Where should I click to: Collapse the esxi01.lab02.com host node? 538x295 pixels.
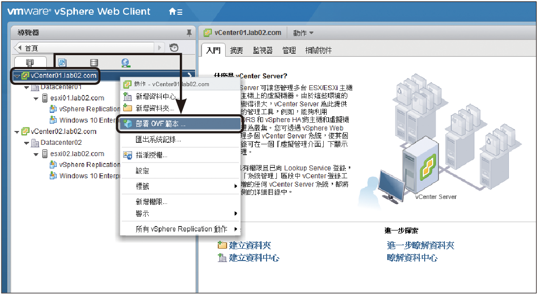36,99
